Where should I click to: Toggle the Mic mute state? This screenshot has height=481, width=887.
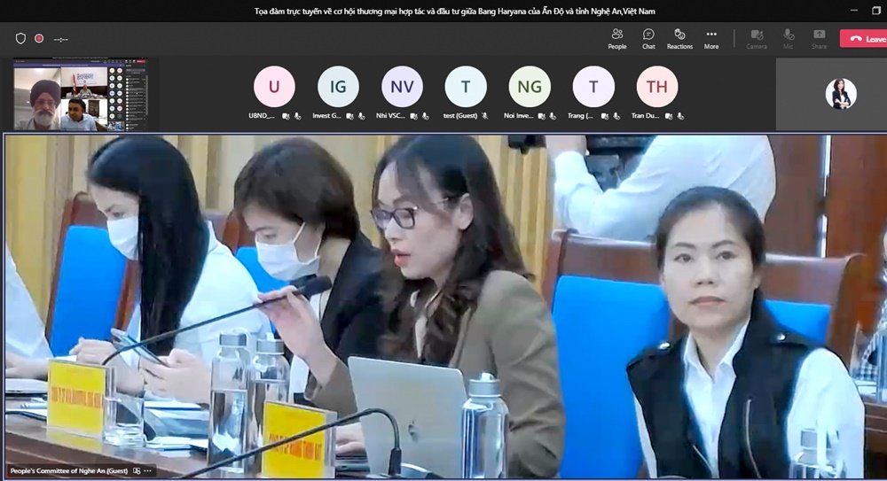788,38
